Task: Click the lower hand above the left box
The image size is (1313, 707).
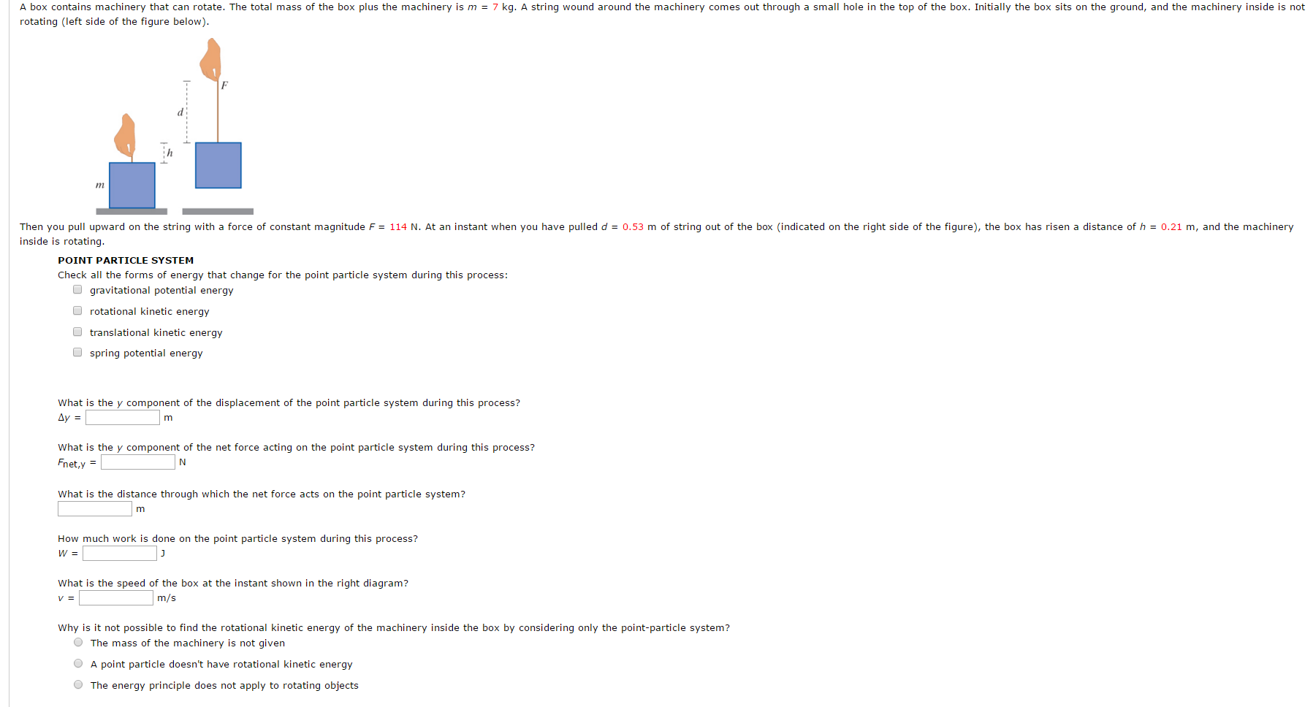Action: pos(126,136)
